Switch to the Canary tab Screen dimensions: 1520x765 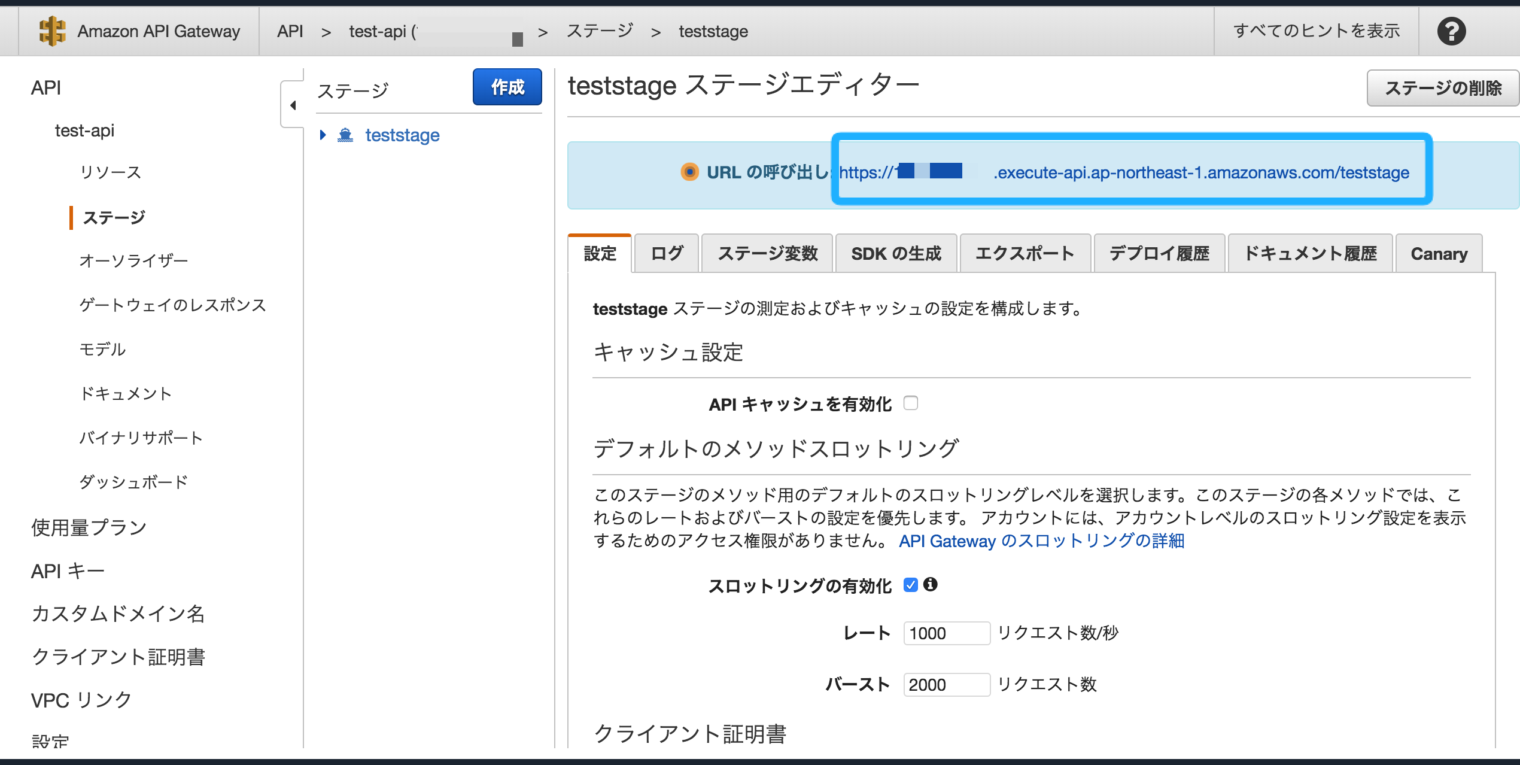pos(1439,254)
